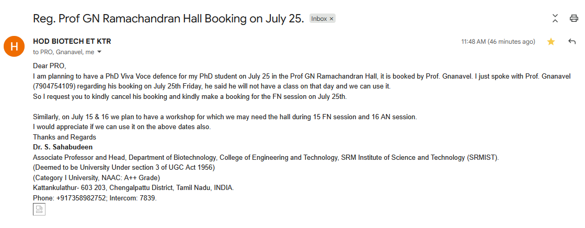Click the Kattankulathur address line
Screen dimensions: 585x228
(x=133, y=187)
